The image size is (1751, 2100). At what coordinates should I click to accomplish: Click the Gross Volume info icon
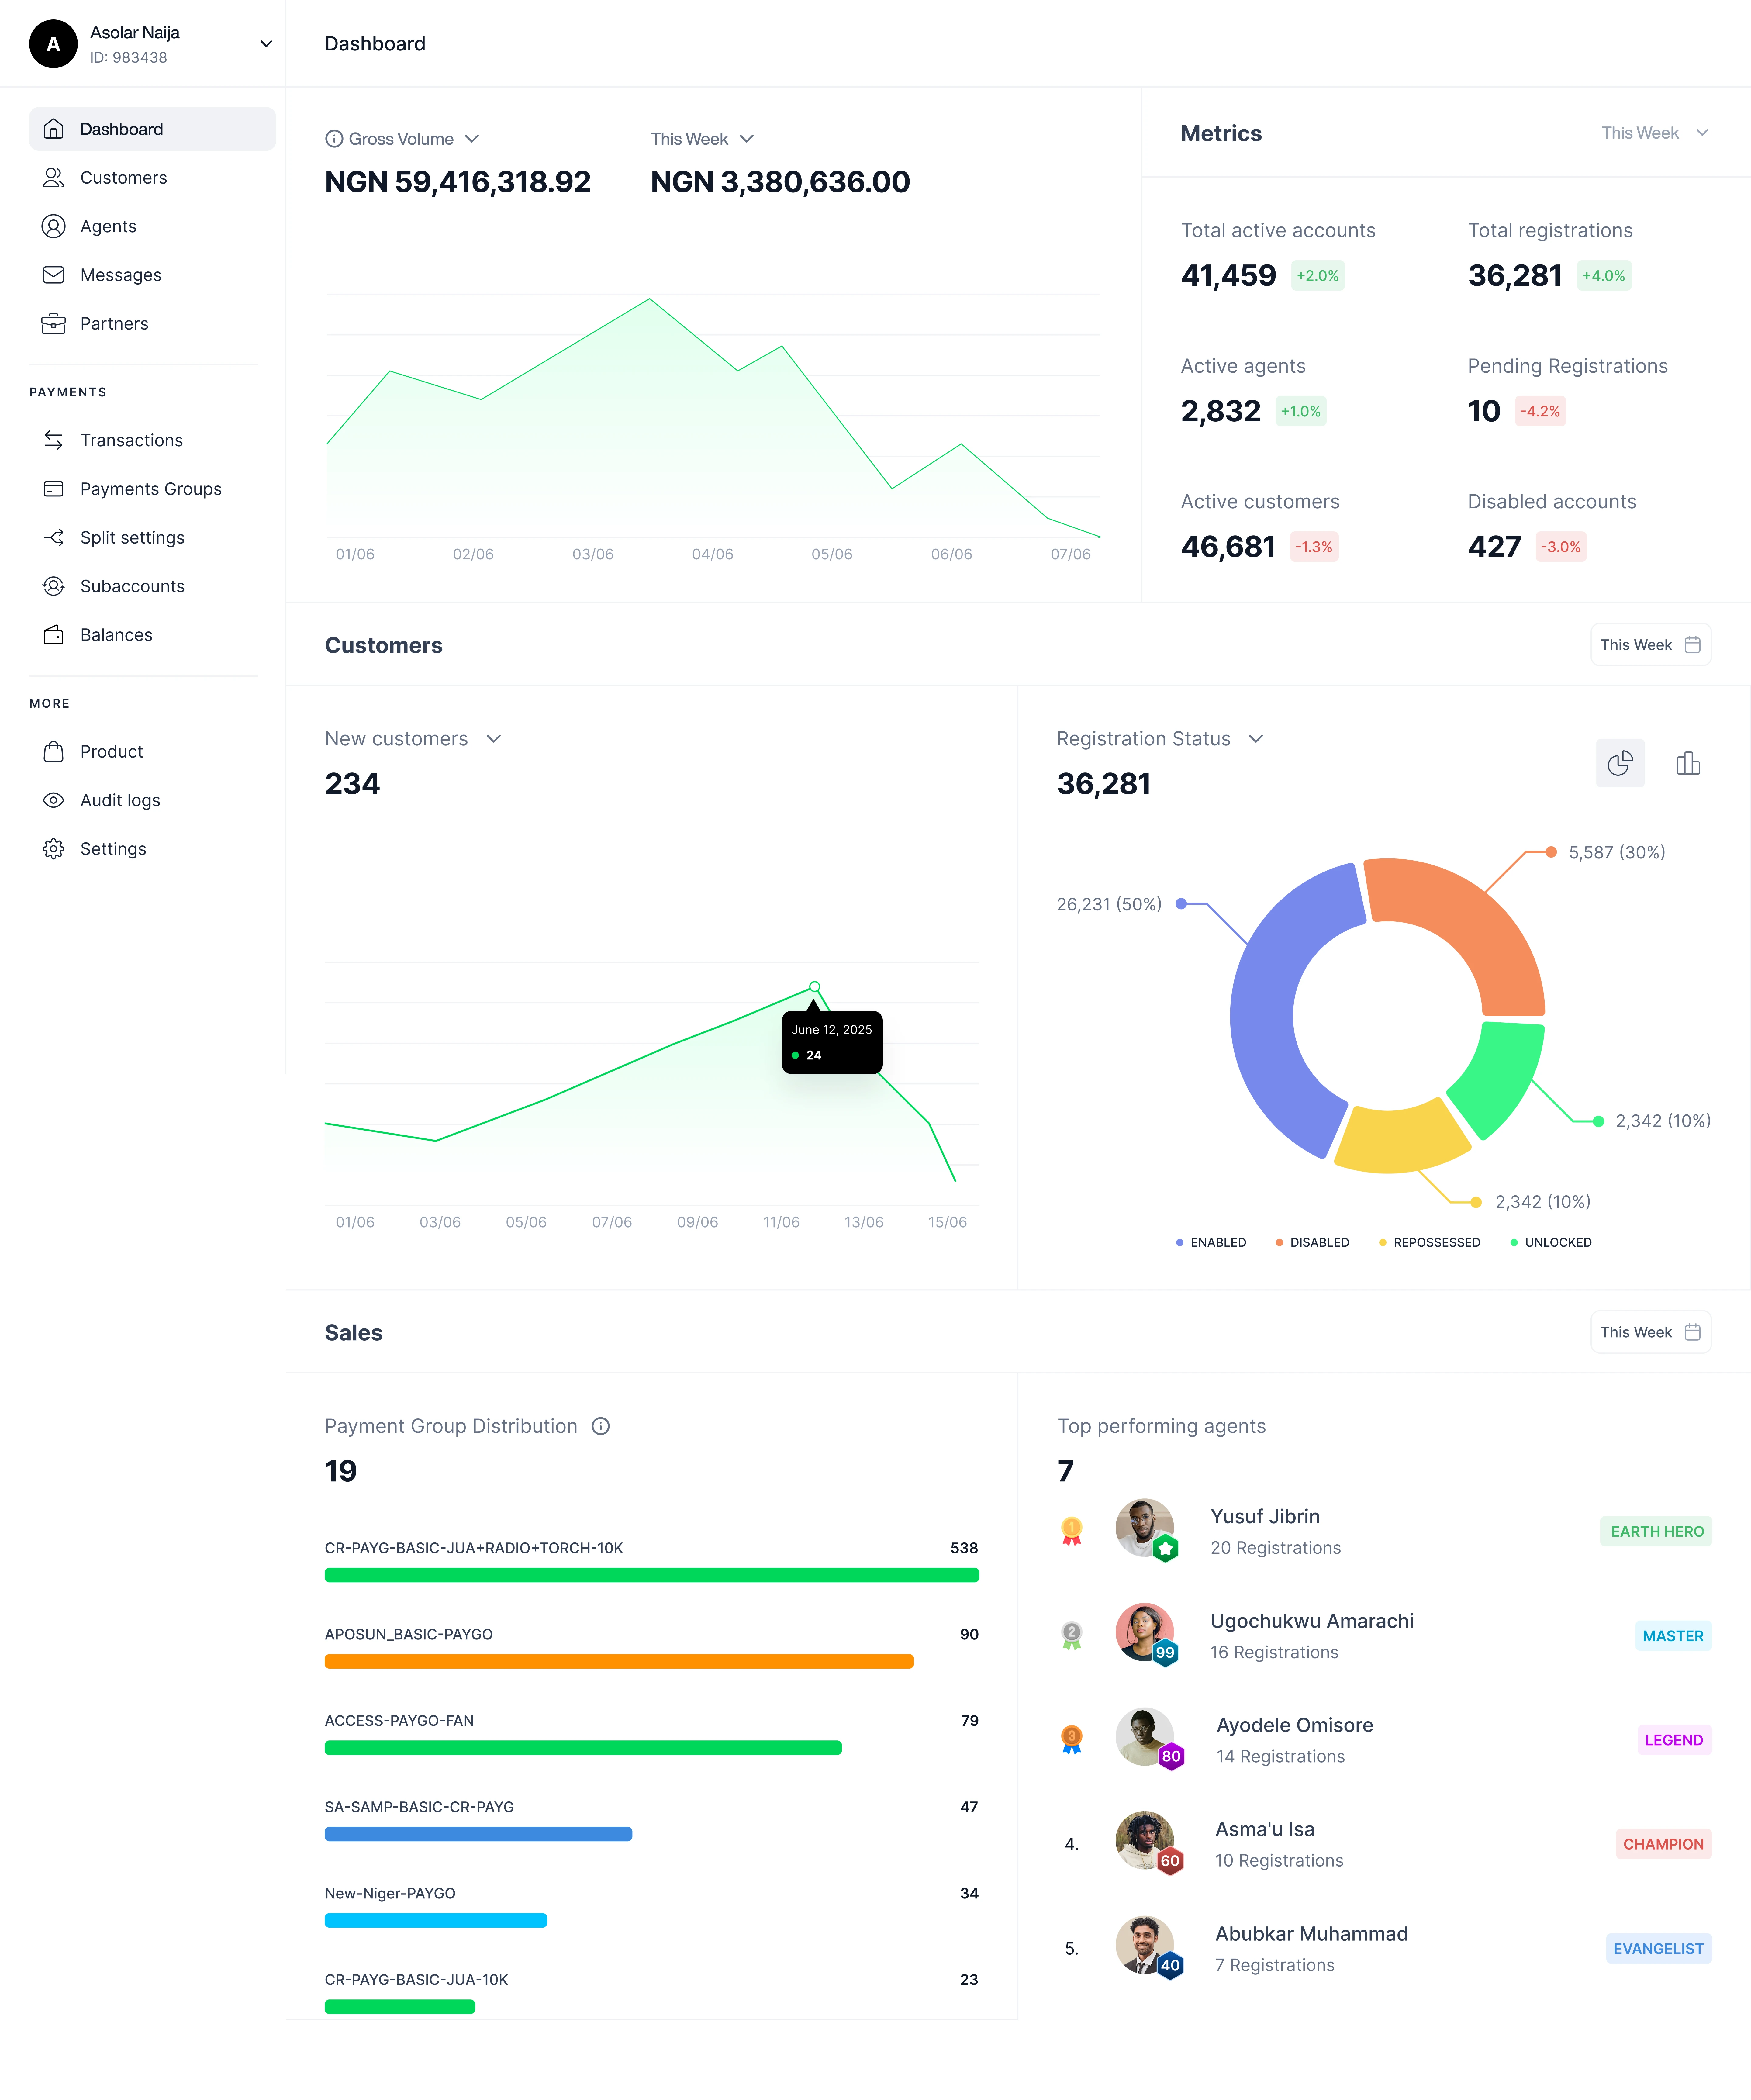(334, 139)
